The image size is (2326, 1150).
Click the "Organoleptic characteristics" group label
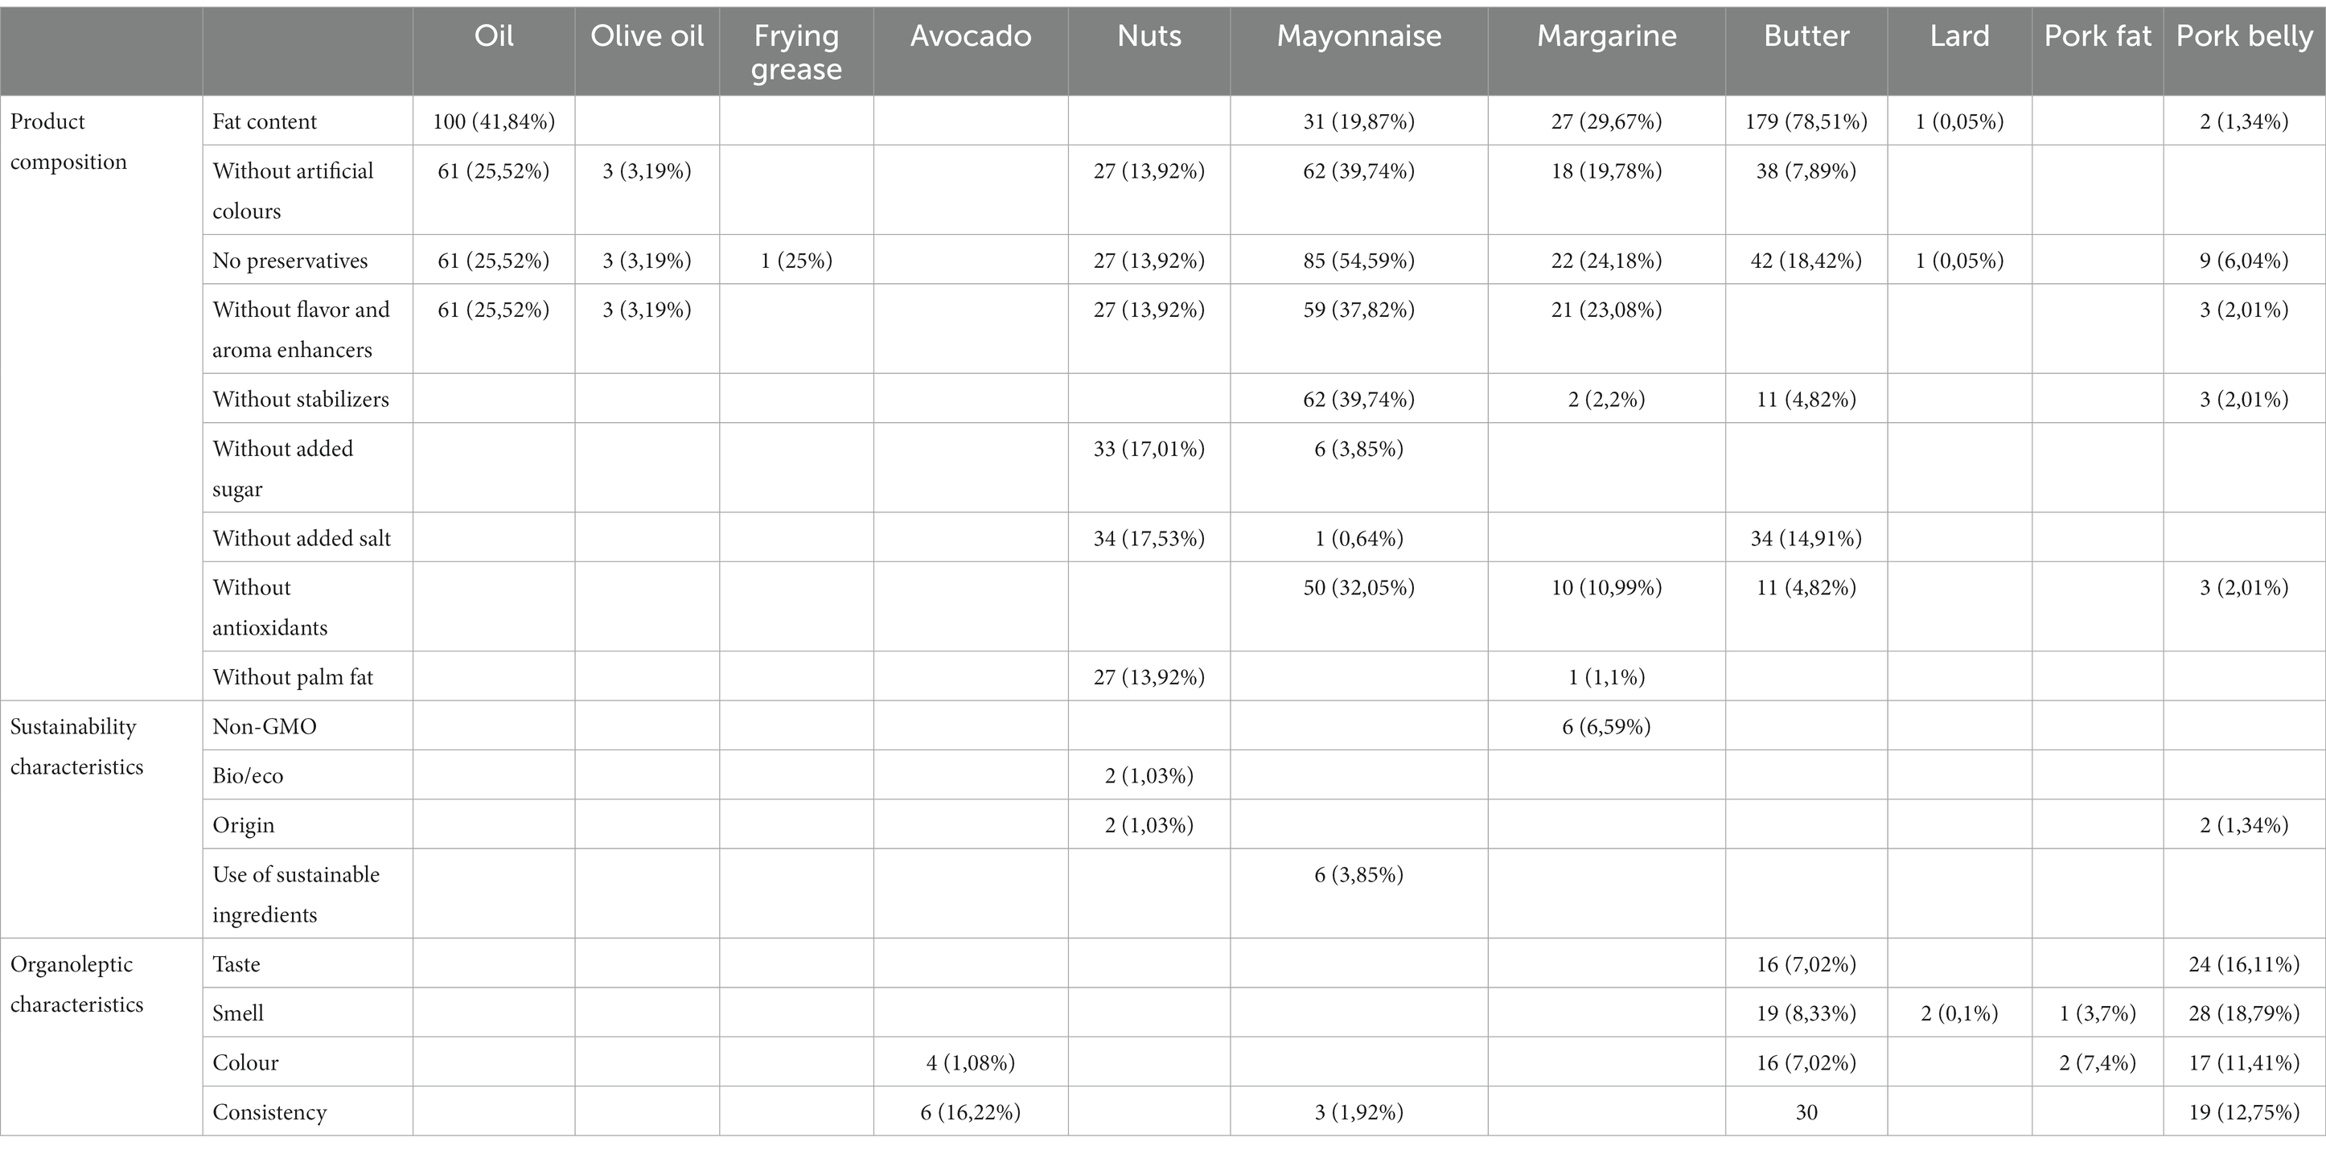(x=76, y=984)
